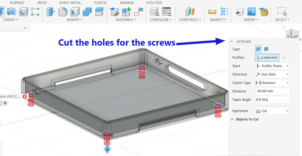Image resolution: width=302 pixels, height=156 pixels.
Task: Select the Press Pull tool
Action: (51, 12)
